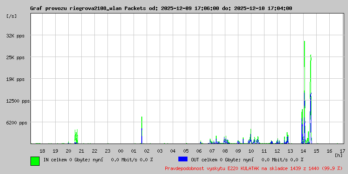Click hour label '18' on time axis
Viewport: 348px width, 174px height.
(42, 151)
